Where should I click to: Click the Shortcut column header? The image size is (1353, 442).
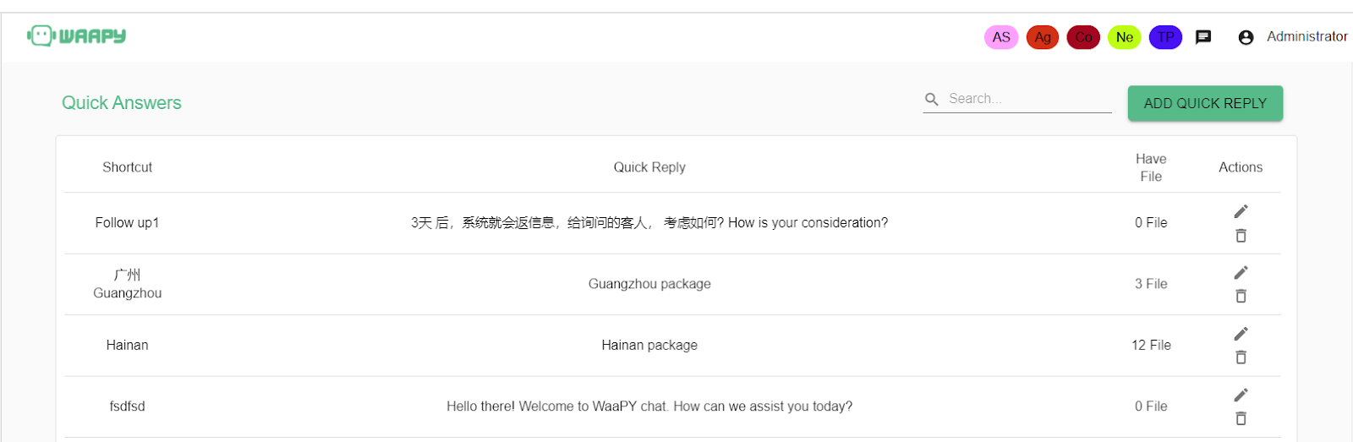tap(128, 167)
